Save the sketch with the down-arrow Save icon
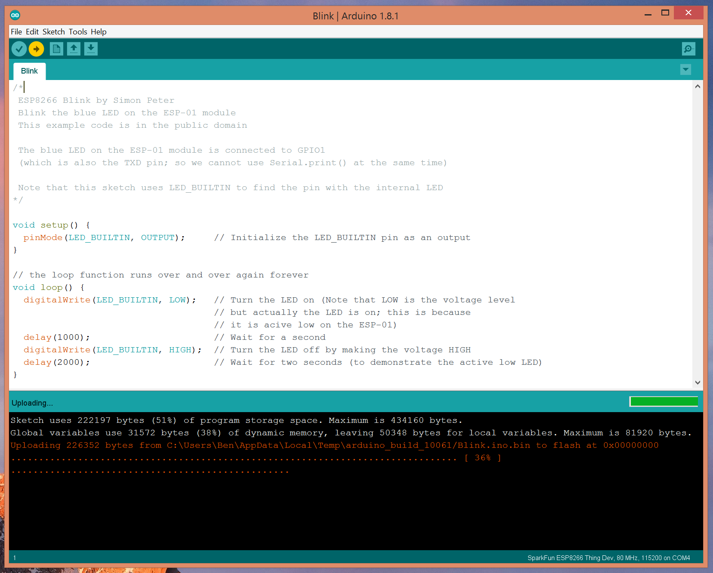The height and width of the screenshot is (573, 713). [x=91, y=49]
